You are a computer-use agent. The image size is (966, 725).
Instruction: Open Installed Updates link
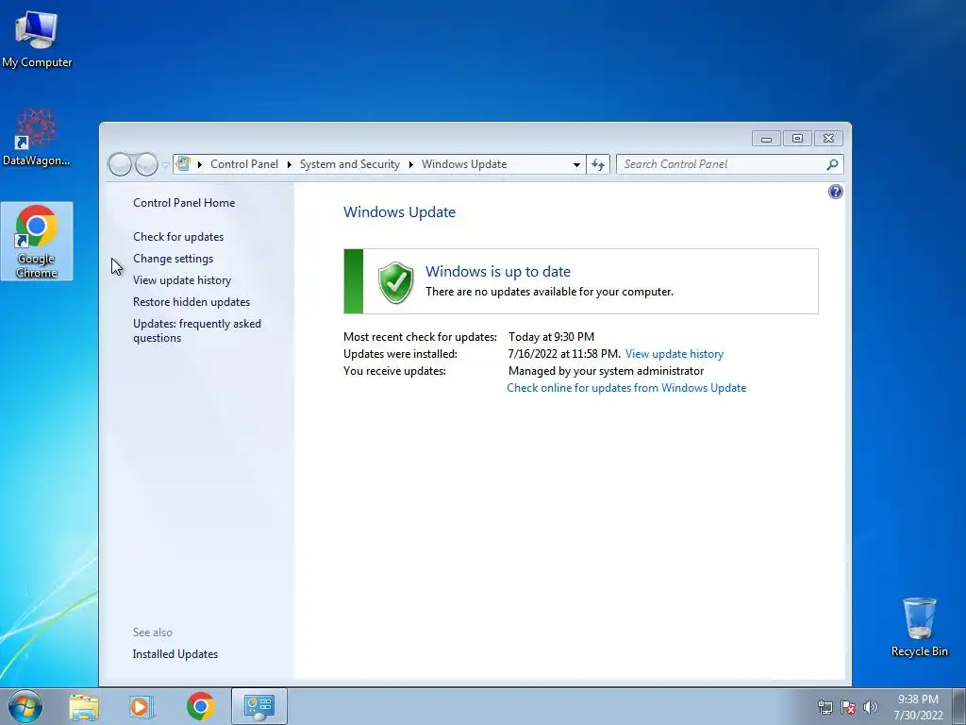click(x=175, y=654)
